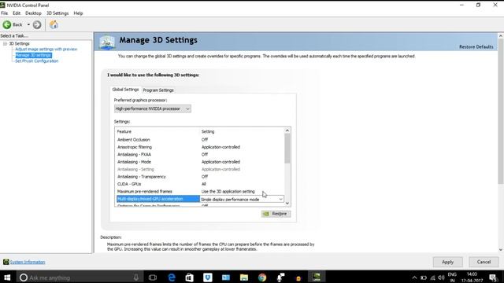The height and width of the screenshot is (283, 504).
Task: Open System Information link
Action: tap(28, 262)
